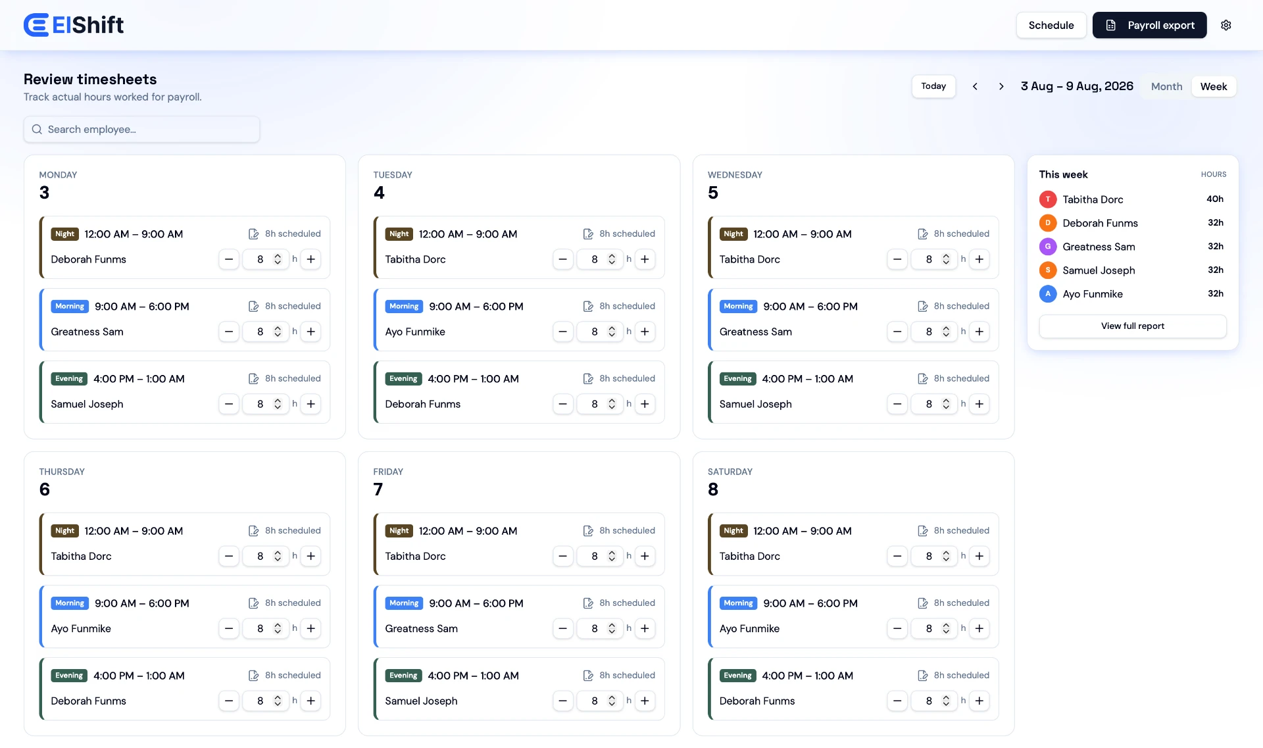Select Ayo Funmike row in This week
Viewport: 1263px width, 748px height.
pyautogui.click(x=1132, y=294)
